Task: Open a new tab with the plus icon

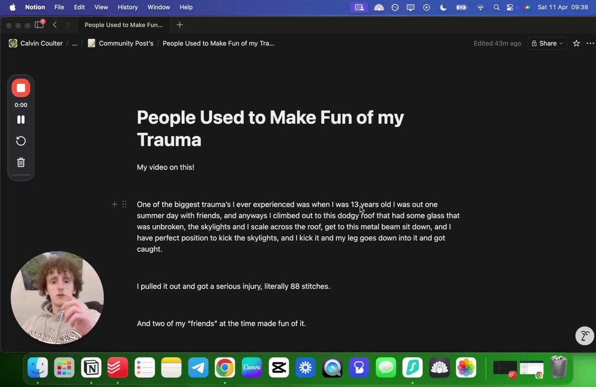Action: [180, 25]
